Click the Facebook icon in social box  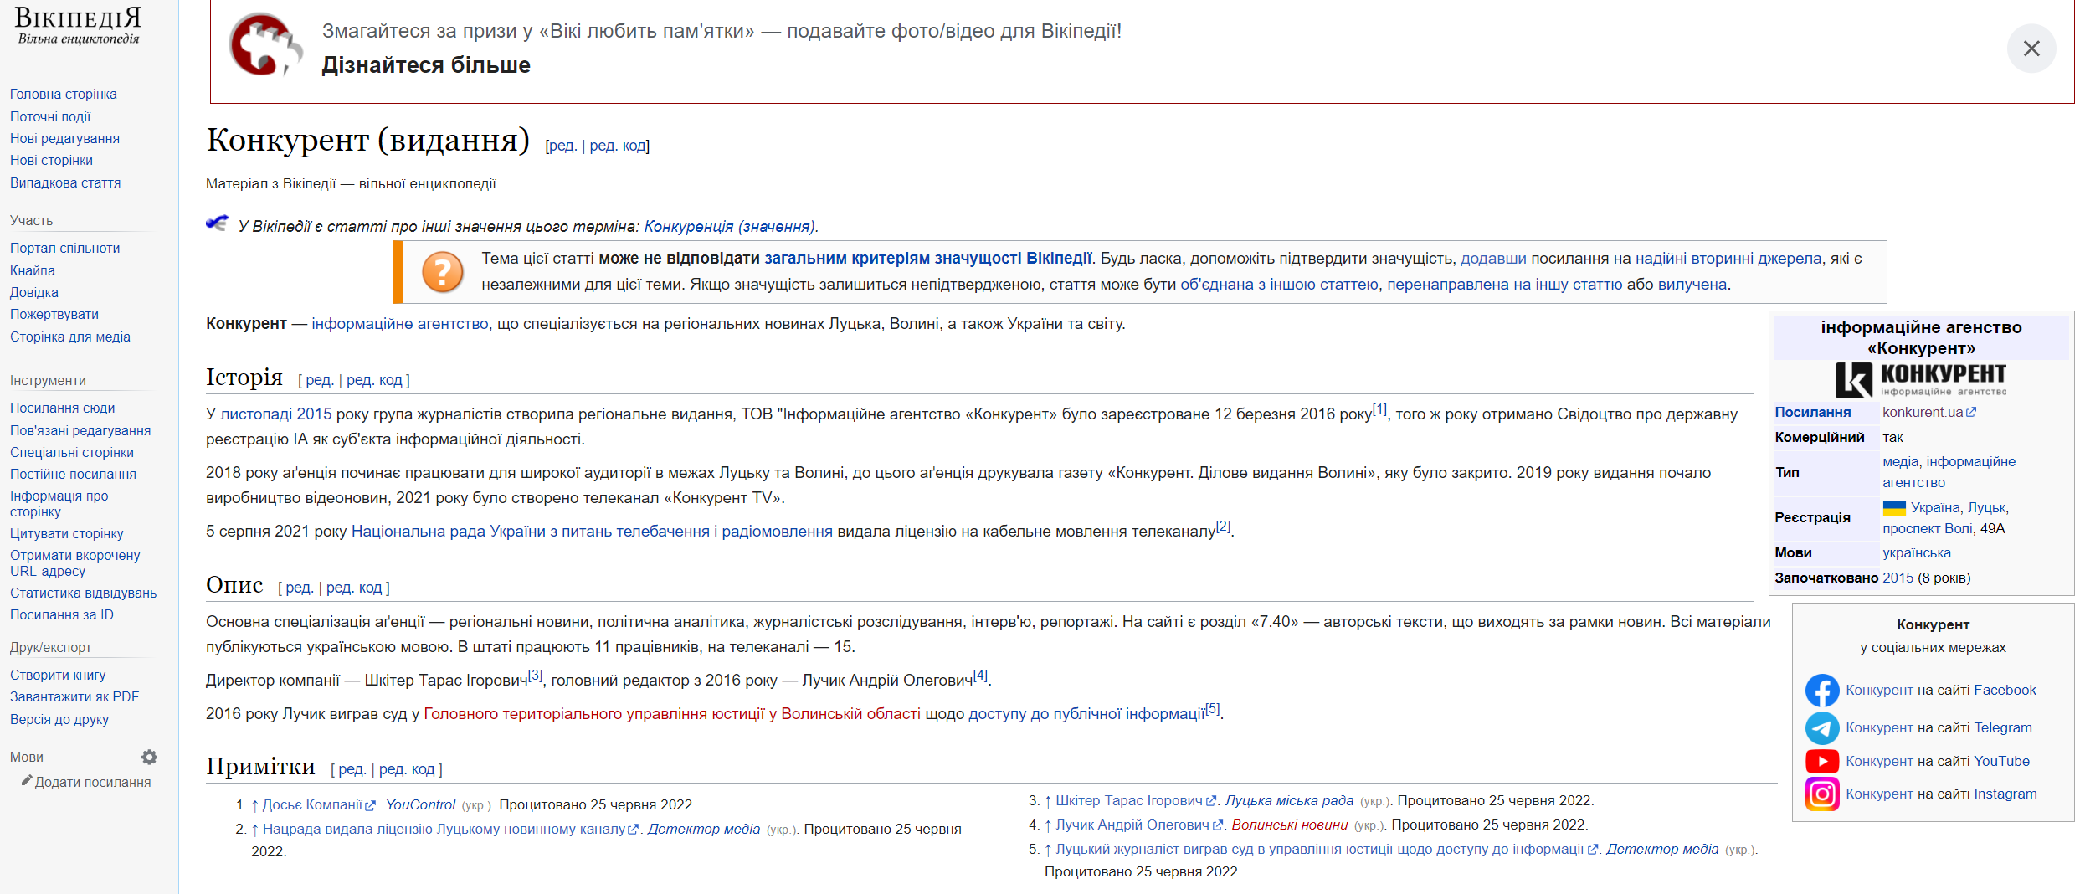(1821, 691)
